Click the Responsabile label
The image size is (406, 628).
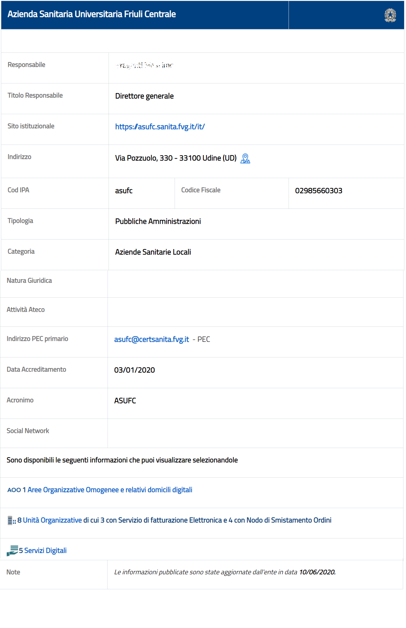pos(26,65)
